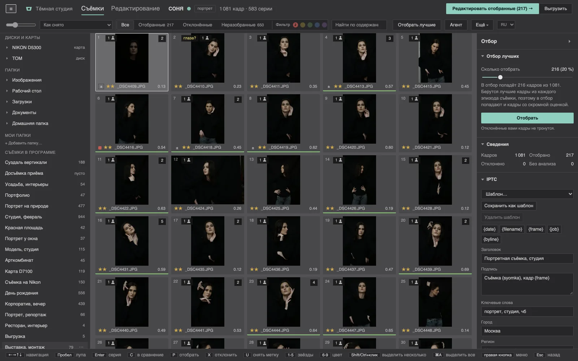Screen dimensions: 578x361
Task: Click the ± icon on _DSC4419.JPG
Action: click(253, 148)
